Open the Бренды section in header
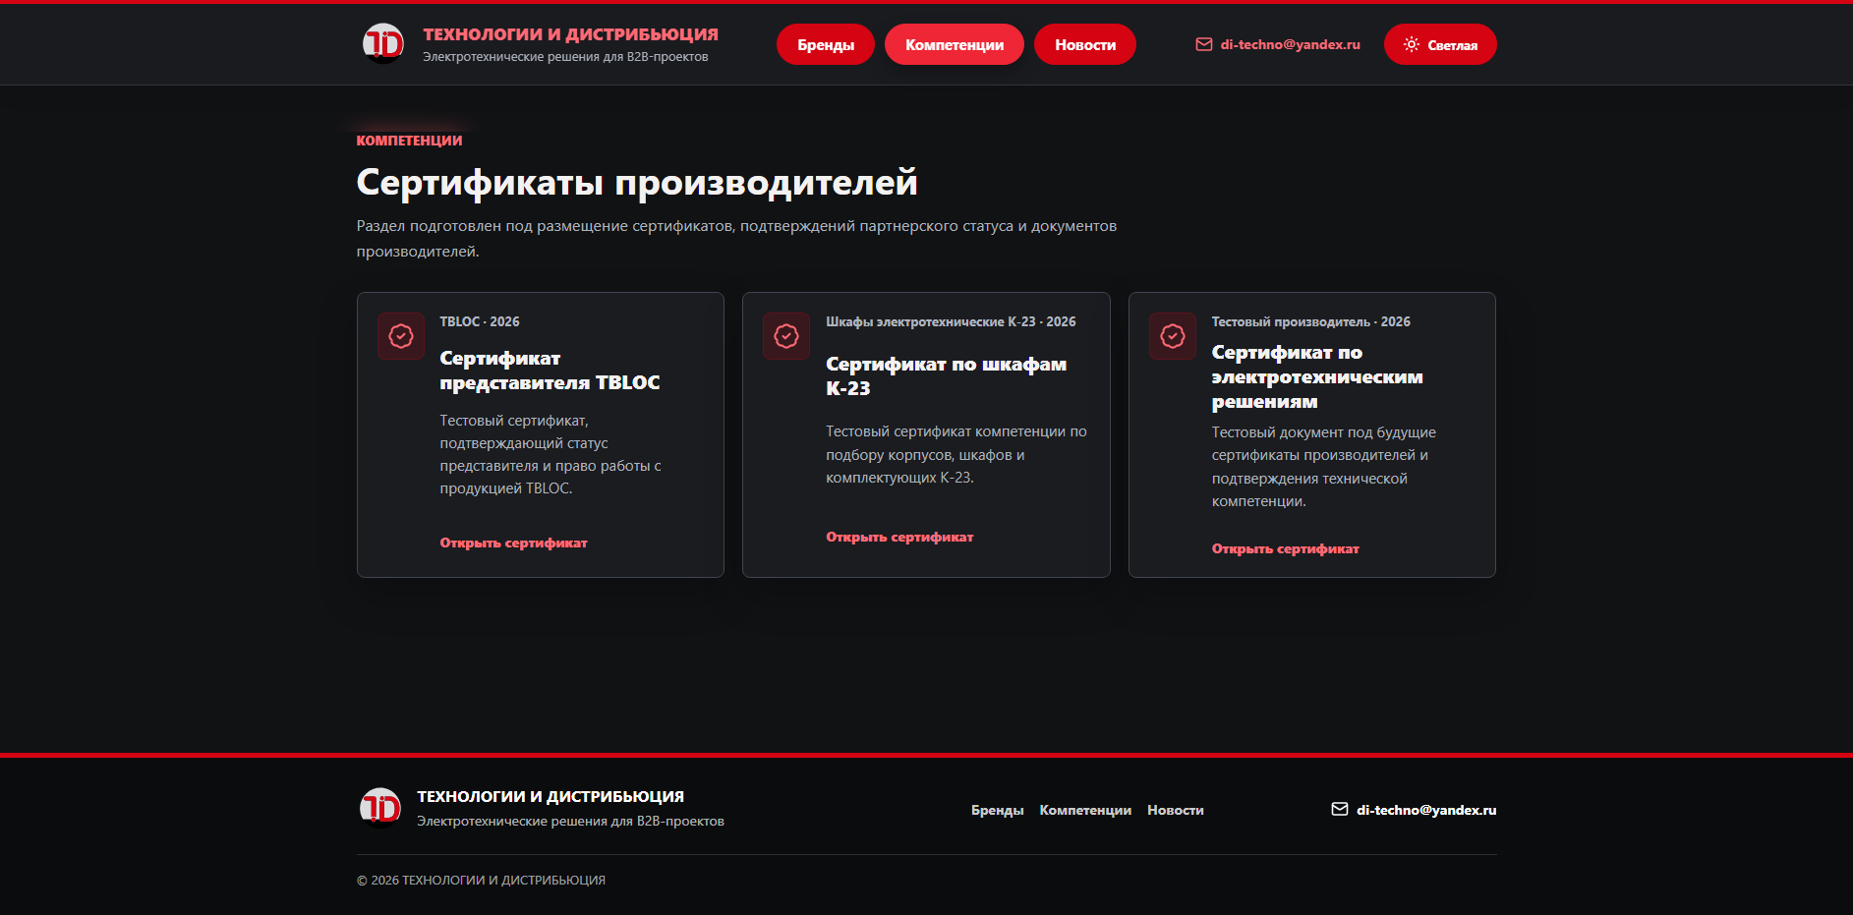Screen dimensions: 1853x915 coord(826,44)
